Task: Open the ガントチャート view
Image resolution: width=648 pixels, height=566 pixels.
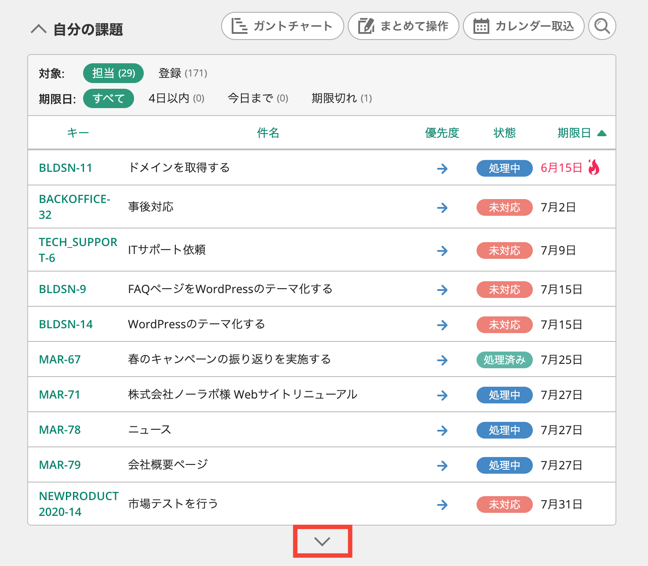Action: 282,26
